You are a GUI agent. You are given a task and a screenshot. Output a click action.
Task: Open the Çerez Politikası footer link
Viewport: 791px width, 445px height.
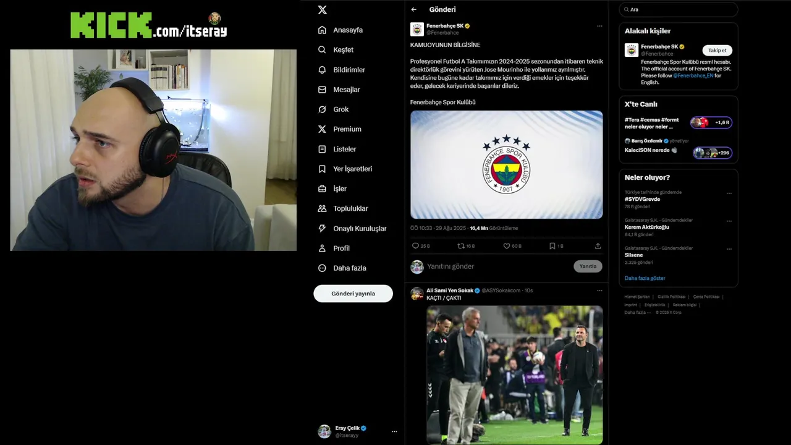[x=706, y=297]
